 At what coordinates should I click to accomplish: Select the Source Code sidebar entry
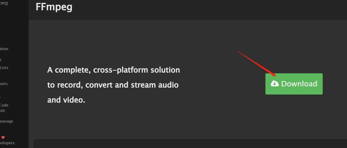pyautogui.click(x=4, y=105)
